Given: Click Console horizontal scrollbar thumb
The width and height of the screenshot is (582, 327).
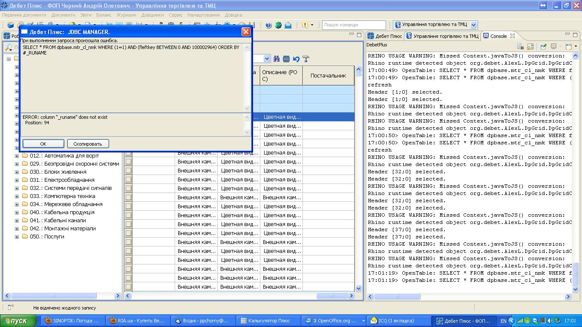Looking at the screenshot, I should pyautogui.click(x=397, y=296).
